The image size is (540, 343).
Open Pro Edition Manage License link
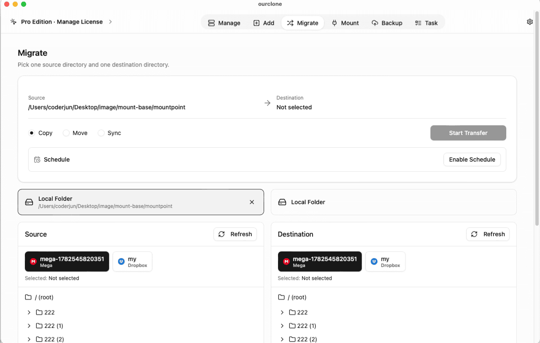62,22
